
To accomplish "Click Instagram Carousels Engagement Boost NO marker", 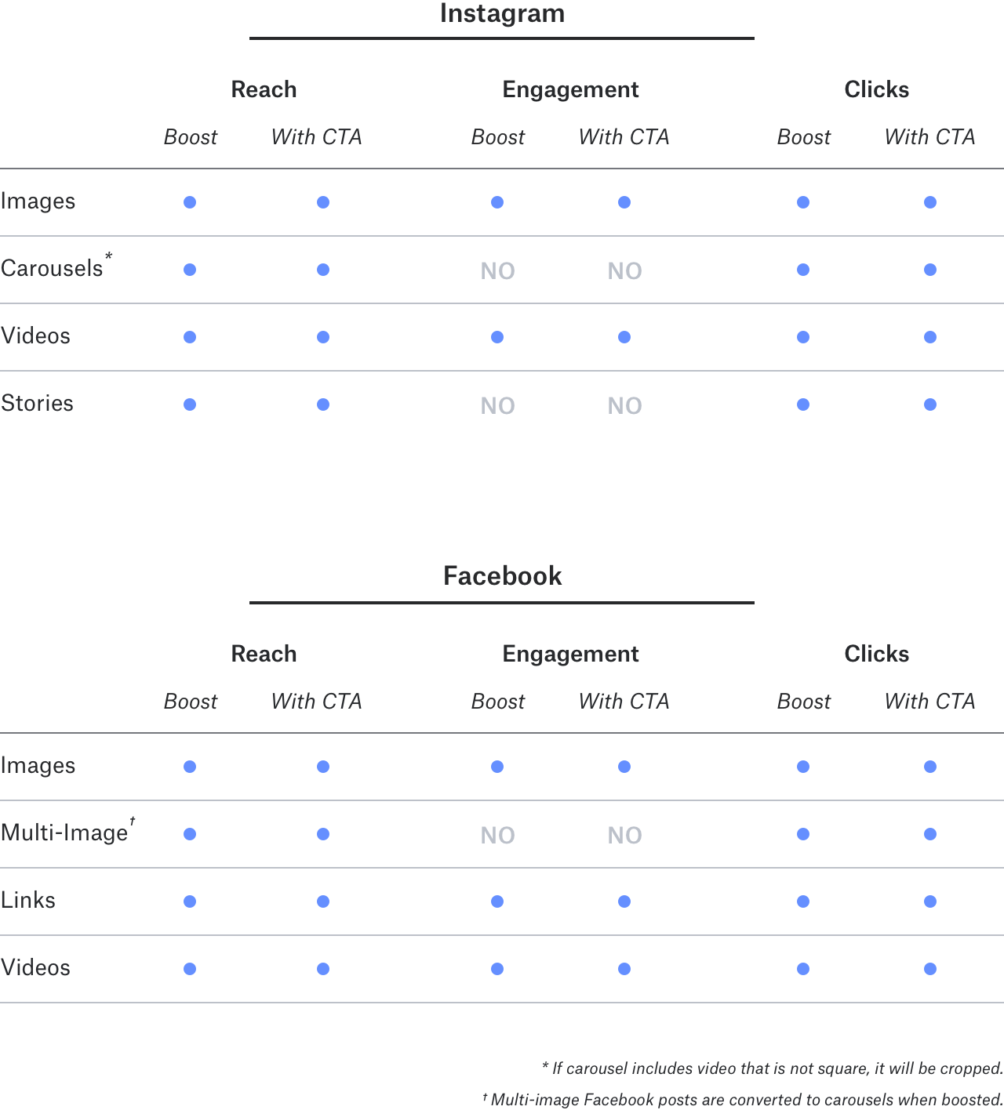I will (498, 271).
